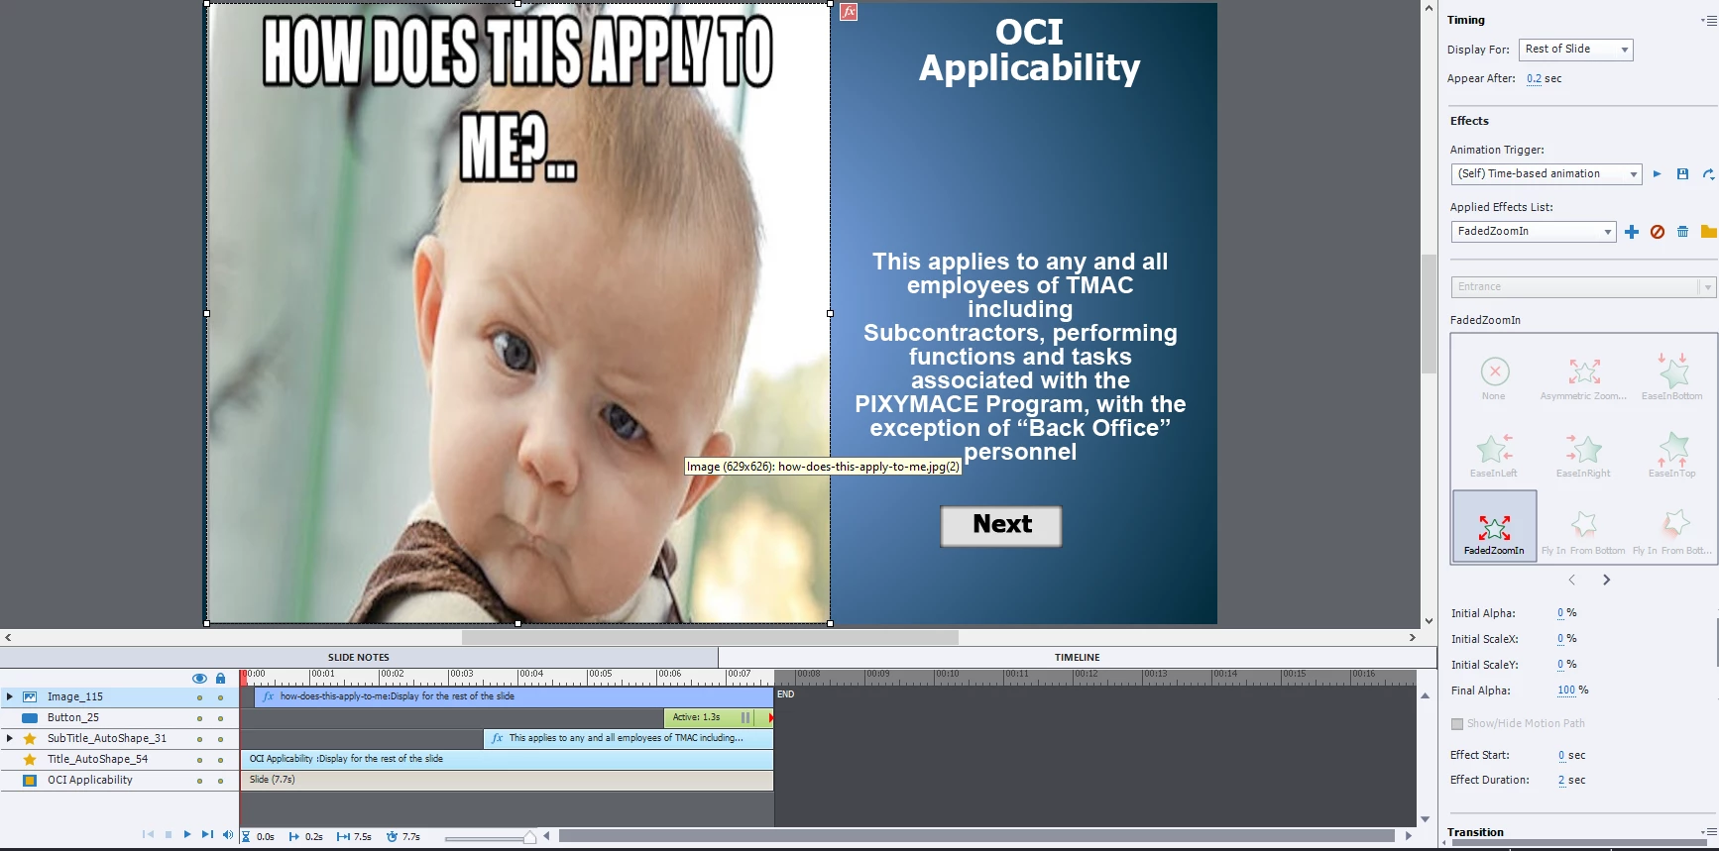Toggle visibility dot for Button_25

point(199,718)
